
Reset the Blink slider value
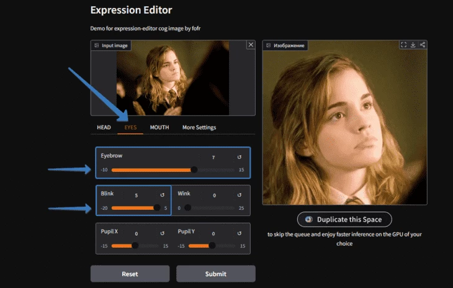coord(163,195)
